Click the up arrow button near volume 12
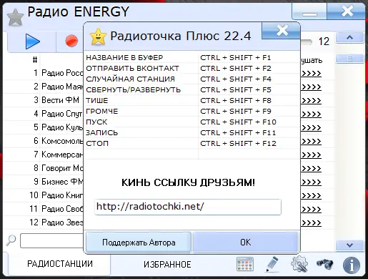The height and width of the screenshot is (279, 368). [349, 38]
